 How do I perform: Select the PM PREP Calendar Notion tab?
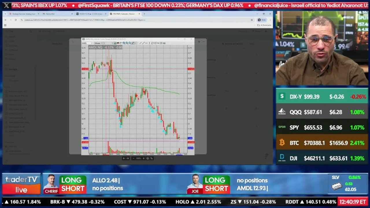point(124,14)
